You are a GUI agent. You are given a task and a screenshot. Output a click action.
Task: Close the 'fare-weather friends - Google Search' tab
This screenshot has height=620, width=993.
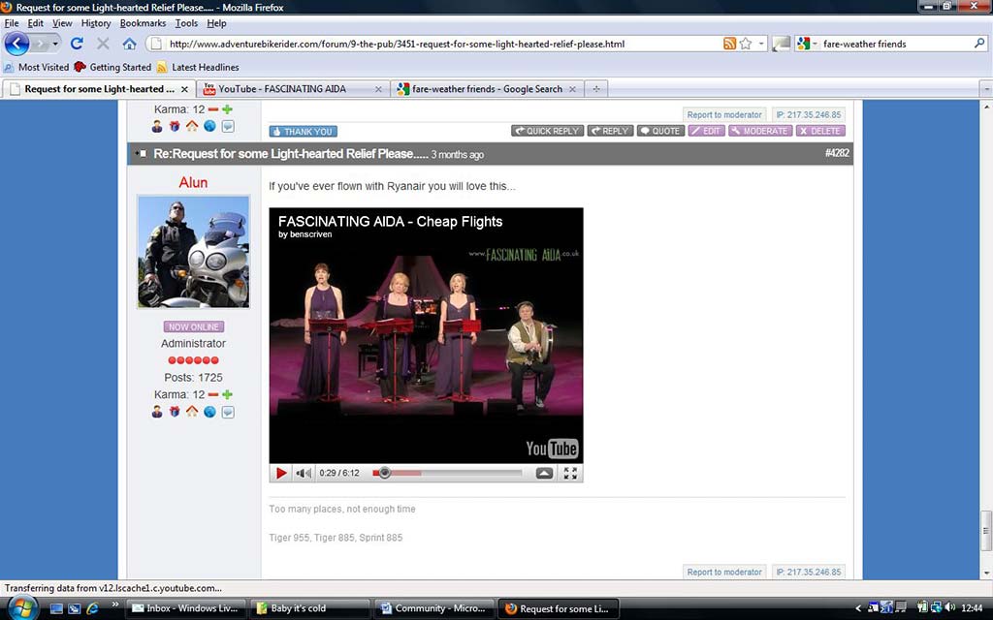(x=572, y=89)
